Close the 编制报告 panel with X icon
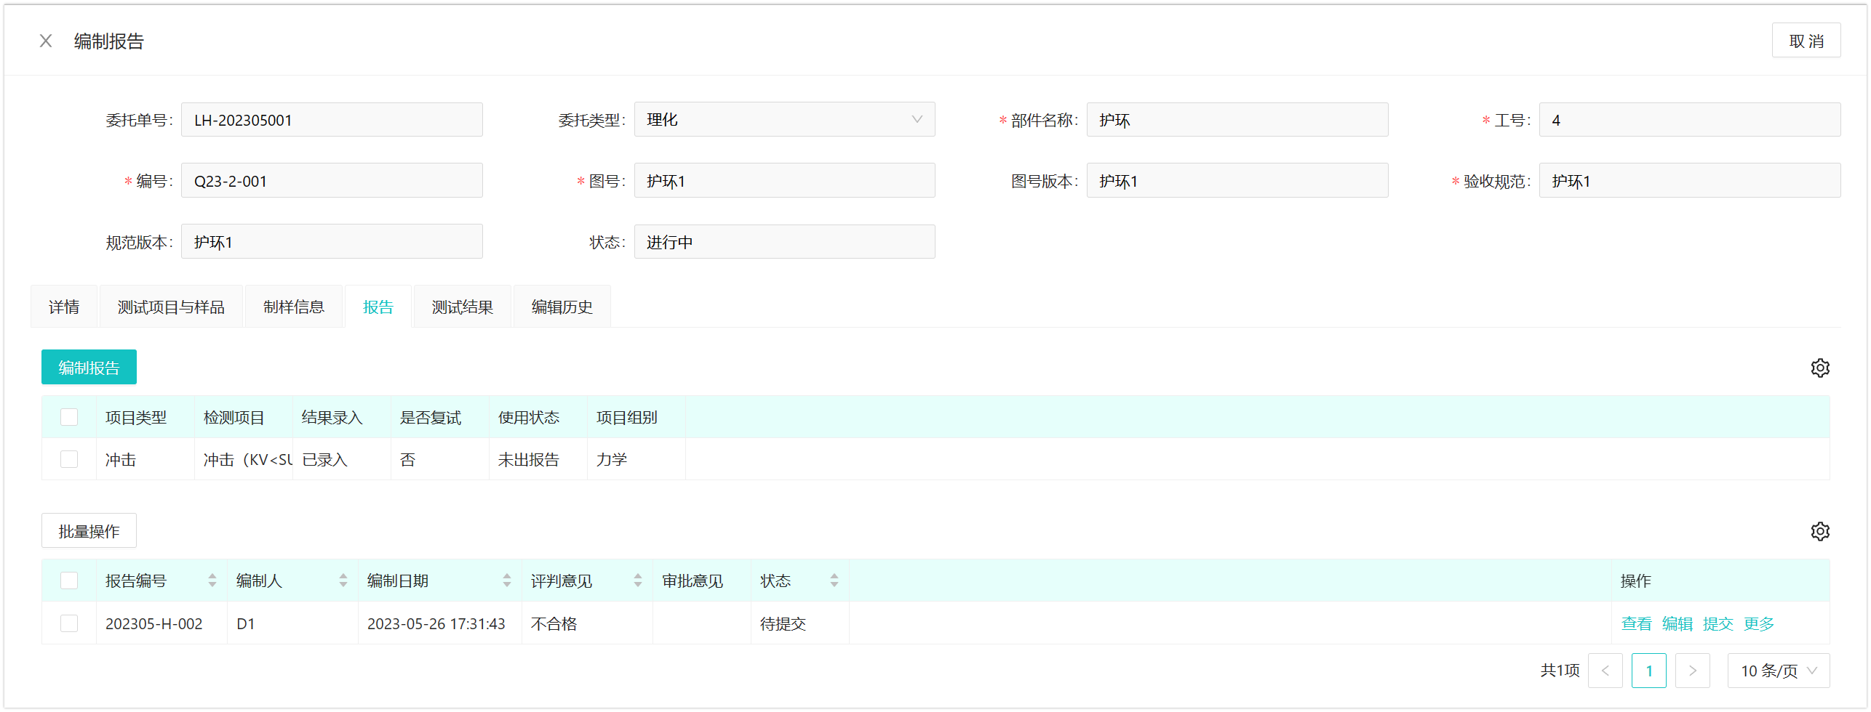This screenshot has height=712, width=1871. pos(46,41)
